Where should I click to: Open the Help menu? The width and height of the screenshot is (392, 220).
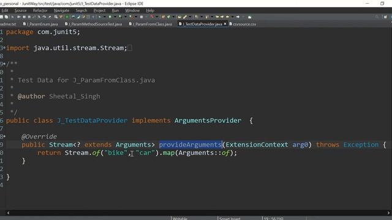(x=150, y=10)
